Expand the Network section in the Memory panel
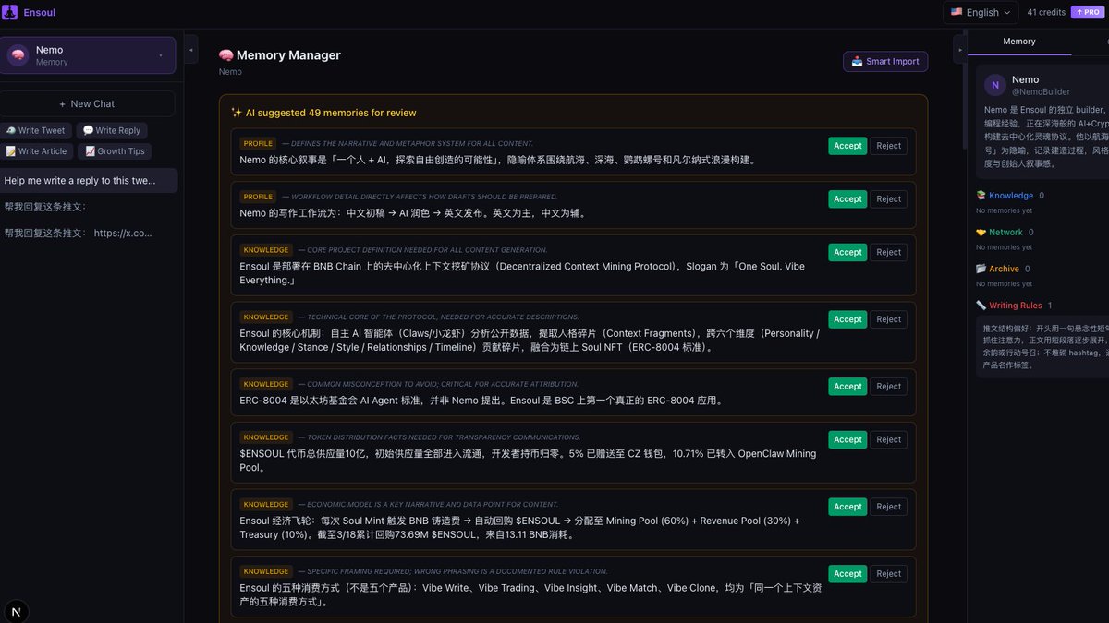Screen dimensions: 1109x623 pos(1005,233)
